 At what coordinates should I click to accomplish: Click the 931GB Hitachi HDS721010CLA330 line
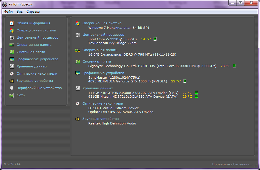point(133,97)
